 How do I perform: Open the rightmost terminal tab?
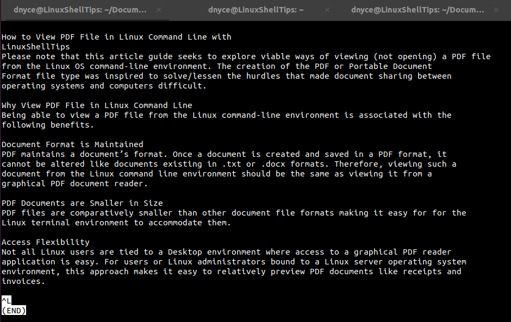click(417, 9)
